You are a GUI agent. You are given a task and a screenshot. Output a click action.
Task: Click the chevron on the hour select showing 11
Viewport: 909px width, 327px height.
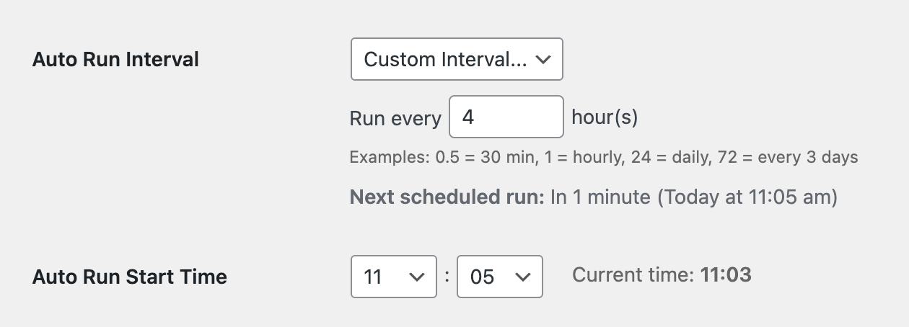[416, 277]
